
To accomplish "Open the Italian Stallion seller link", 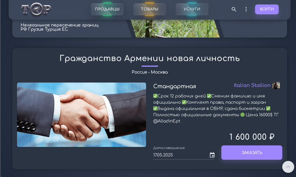I will tap(252, 85).
